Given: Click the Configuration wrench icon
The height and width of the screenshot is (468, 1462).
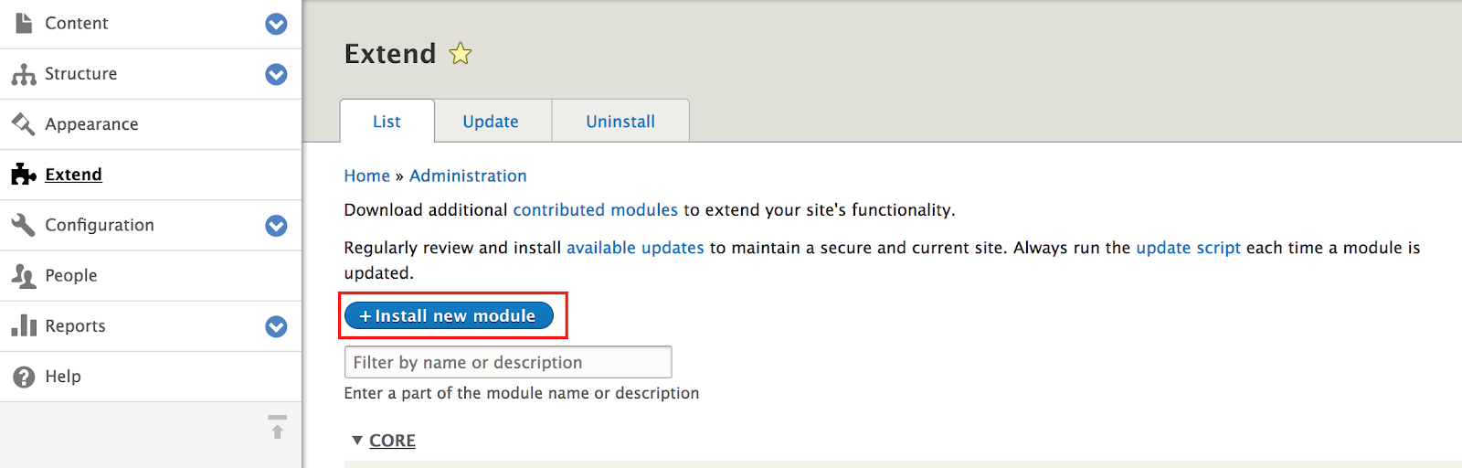Looking at the screenshot, I should click(24, 225).
